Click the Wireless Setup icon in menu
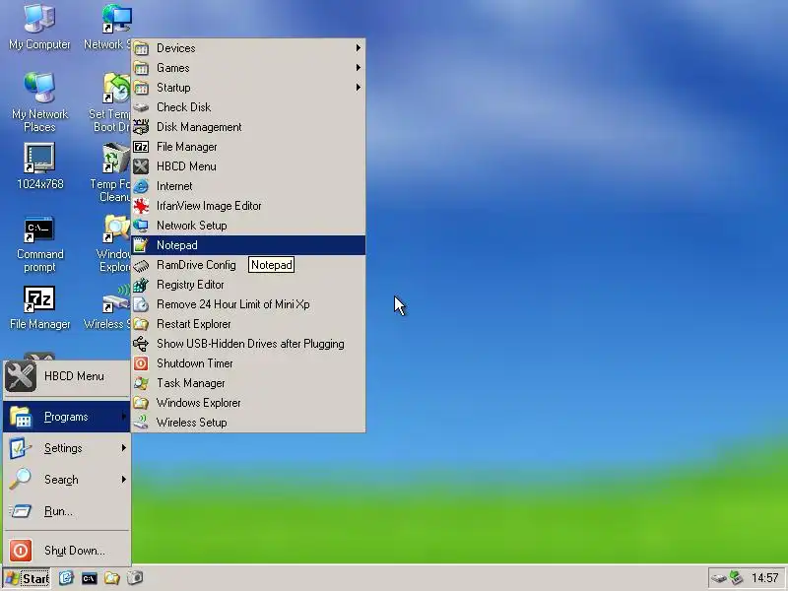The height and width of the screenshot is (591, 788). coord(141,423)
